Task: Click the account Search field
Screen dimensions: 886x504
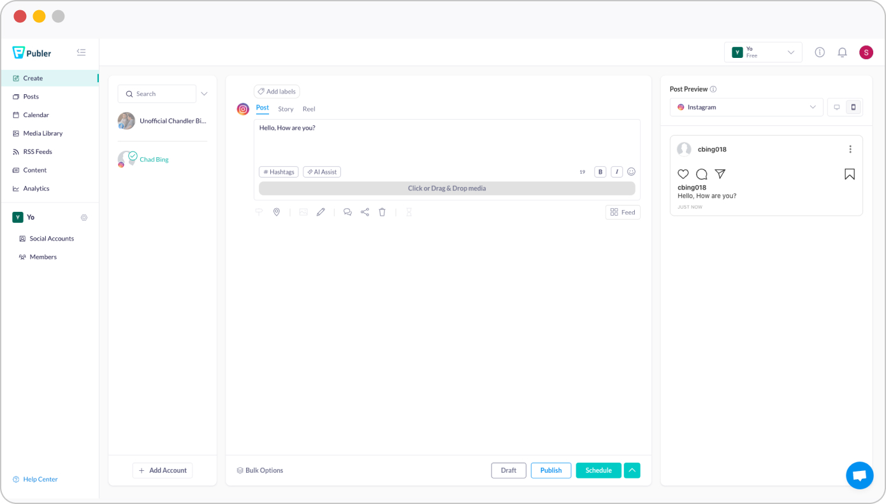Action: coord(157,94)
